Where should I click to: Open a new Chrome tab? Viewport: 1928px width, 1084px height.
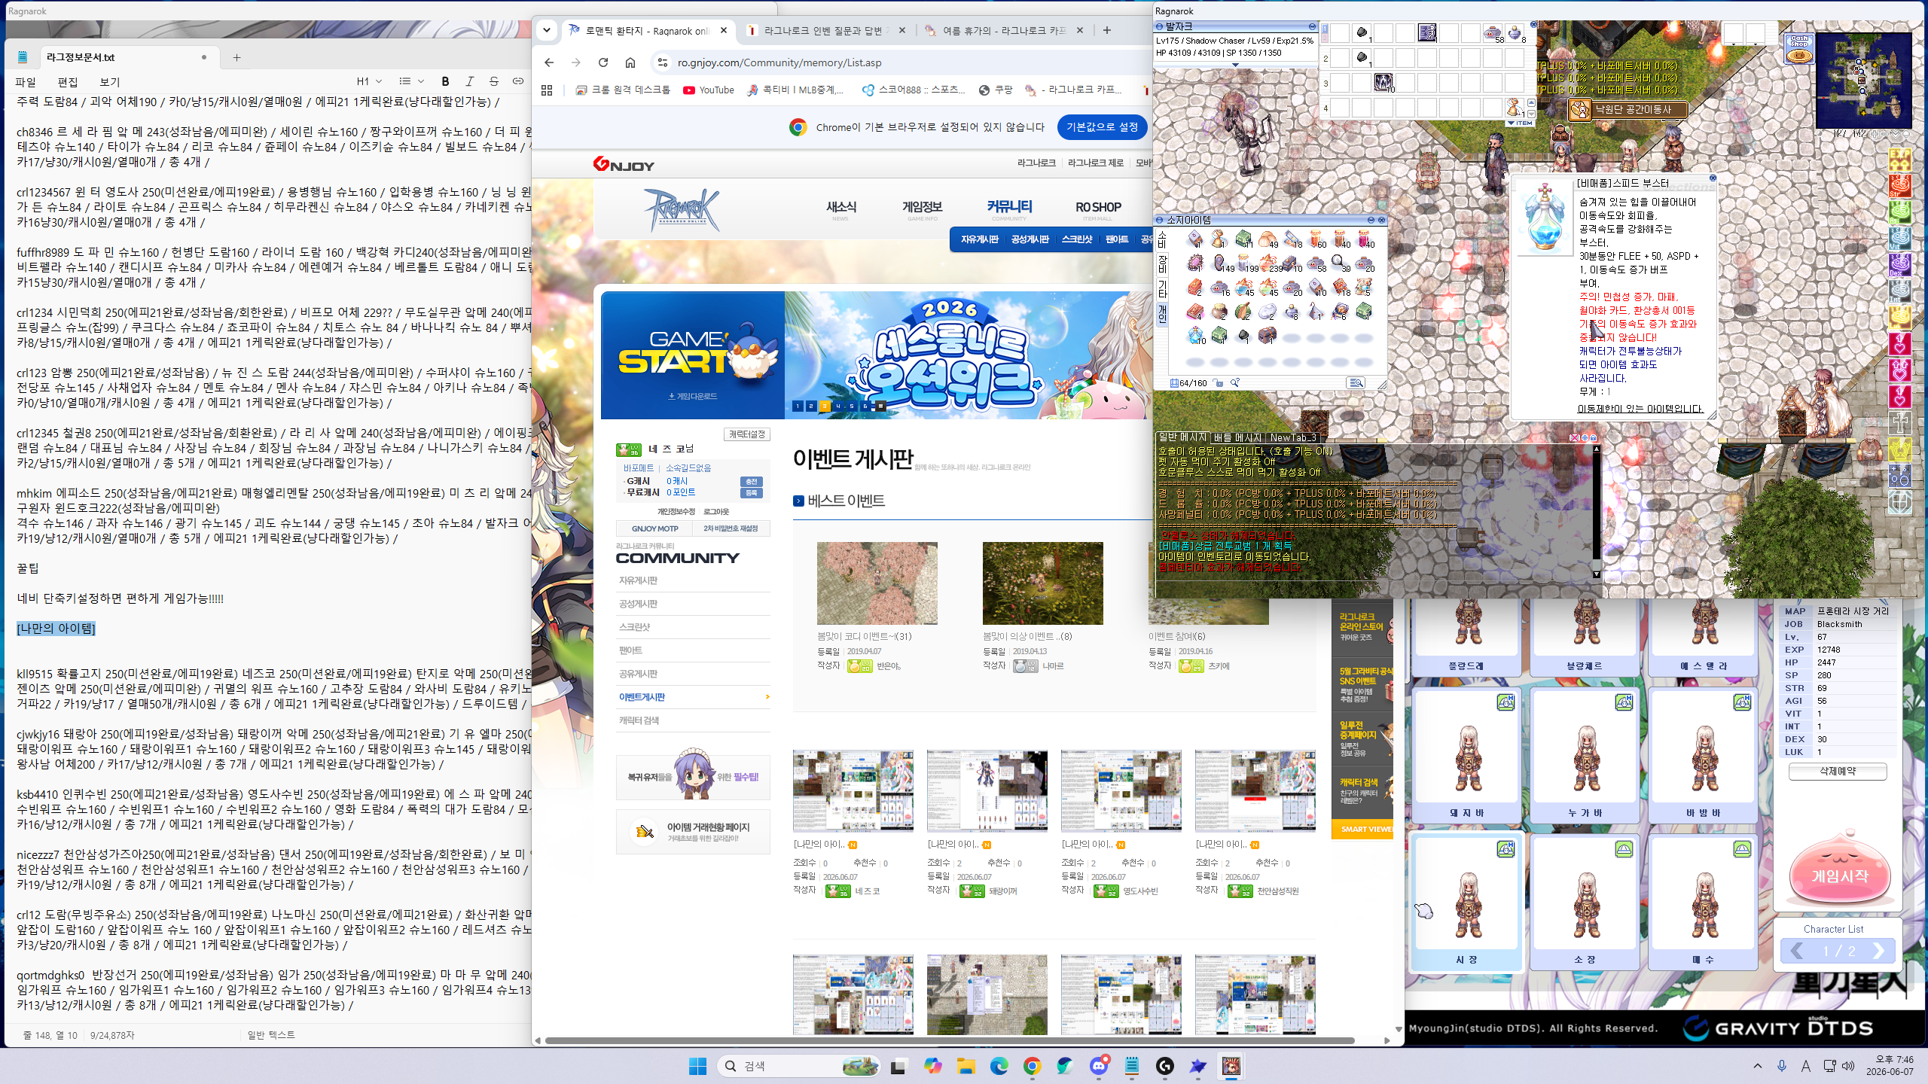pyautogui.click(x=1106, y=30)
